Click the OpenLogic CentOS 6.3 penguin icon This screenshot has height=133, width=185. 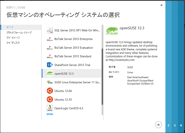click(x=50, y=108)
